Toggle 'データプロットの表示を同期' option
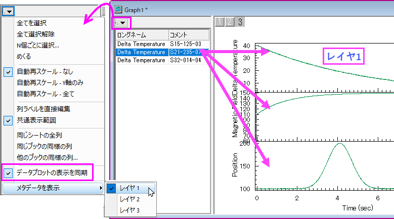 point(52,173)
